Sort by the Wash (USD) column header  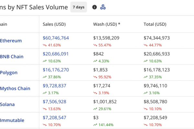pos(106,24)
